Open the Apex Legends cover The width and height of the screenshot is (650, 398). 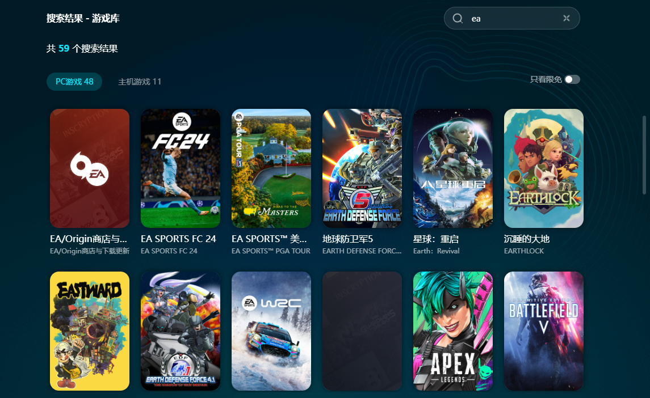pyautogui.click(x=453, y=331)
